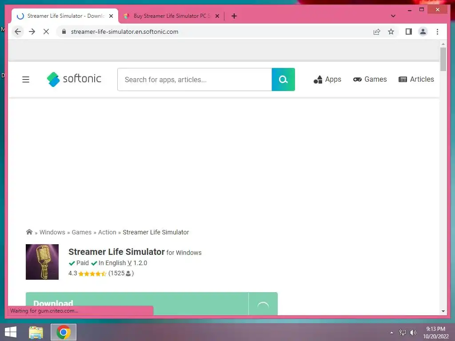
Task: Bookmark this page with the star
Action: [x=391, y=32]
